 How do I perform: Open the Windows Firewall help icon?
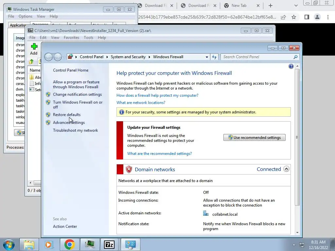point(291,66)
